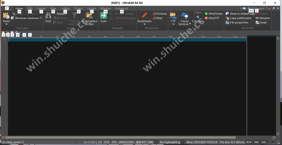Launch UltraFinder

pos(214,14)
